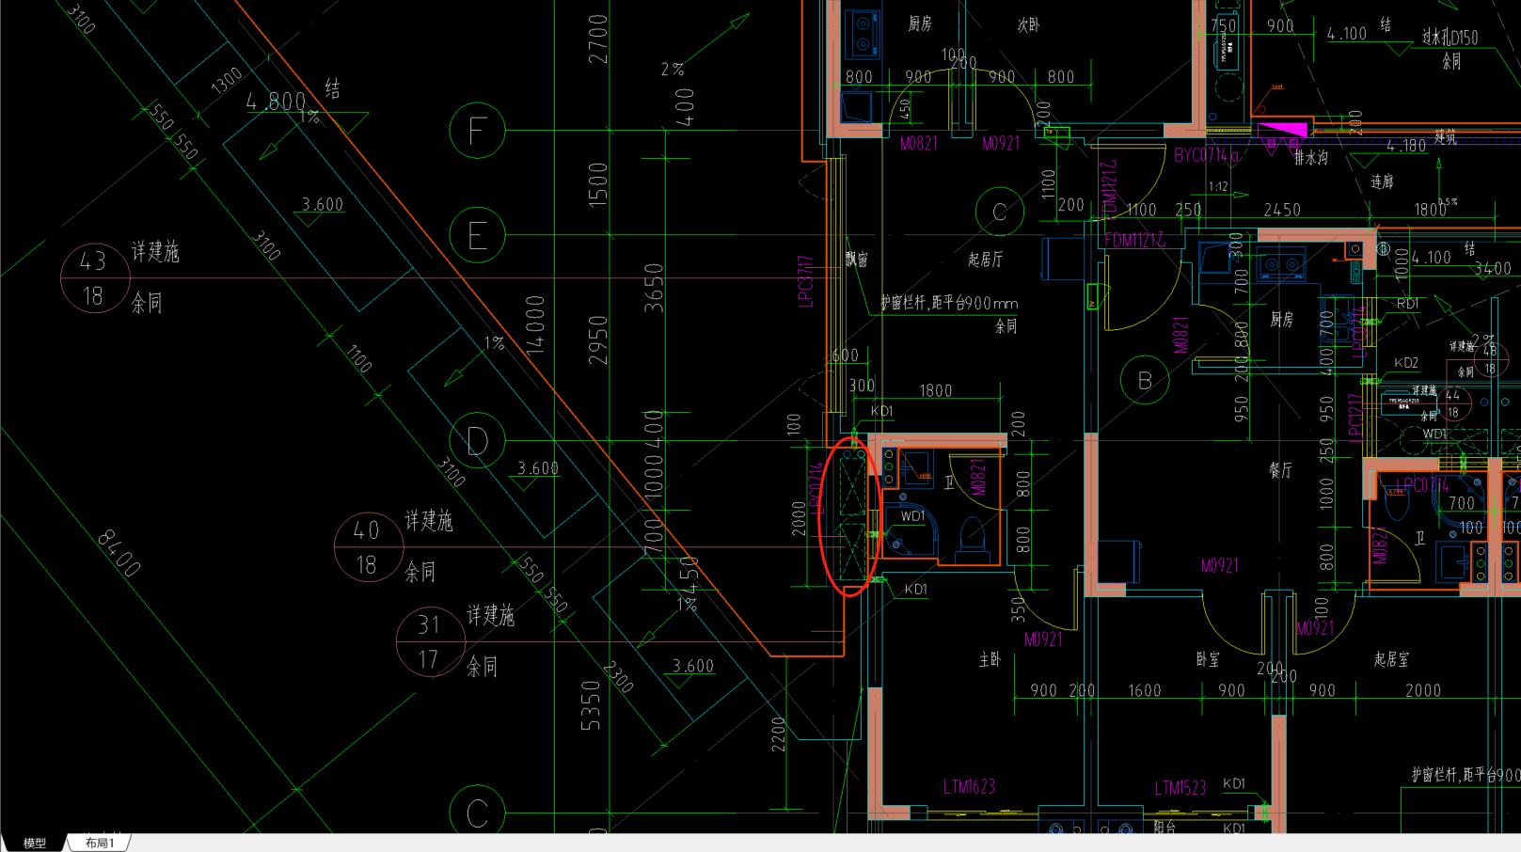Pick the 2950 dimension text
The width and height of the screenshot is (1521, 852).
pos(597,339)
